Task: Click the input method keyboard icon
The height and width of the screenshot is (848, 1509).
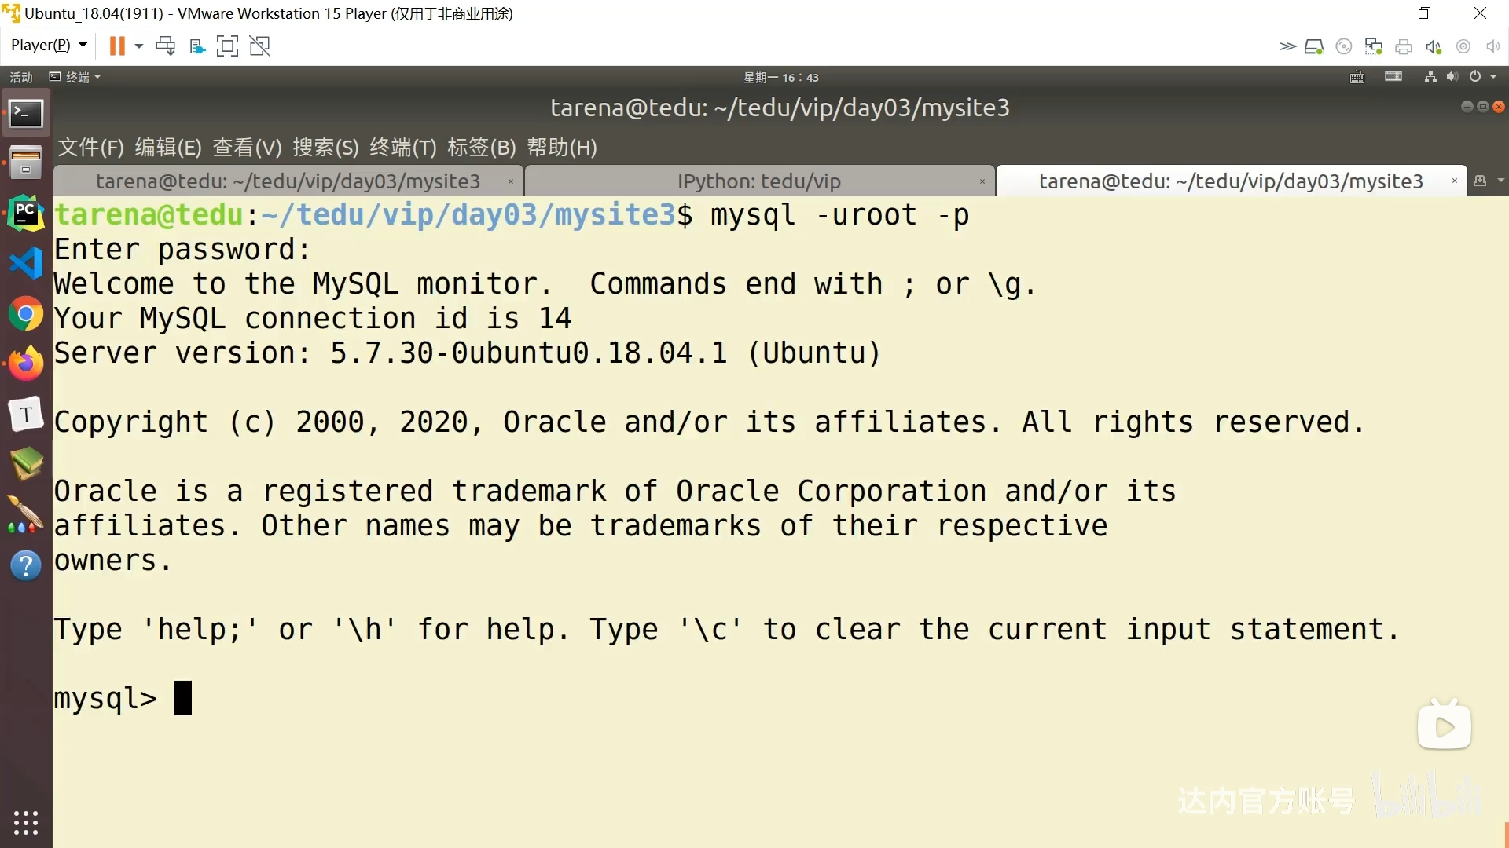Action: pyautogui.click(x=1357, y=77)
